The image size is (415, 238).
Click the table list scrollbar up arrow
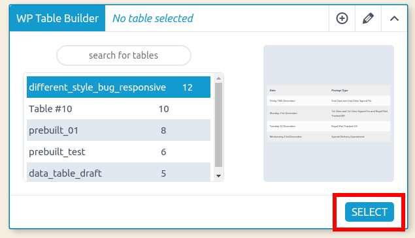pyautogui.click(x=219, y=78)
